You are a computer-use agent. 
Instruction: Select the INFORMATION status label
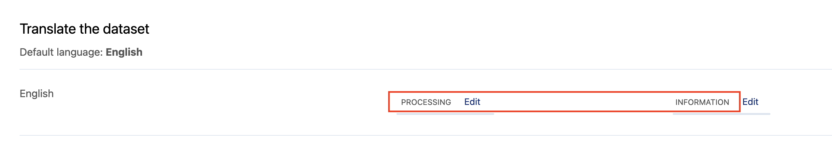702,102
